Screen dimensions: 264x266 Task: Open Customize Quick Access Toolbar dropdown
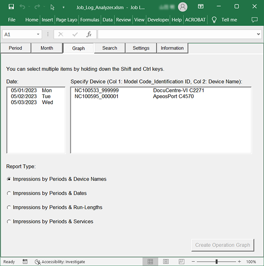tap(63, 7)
